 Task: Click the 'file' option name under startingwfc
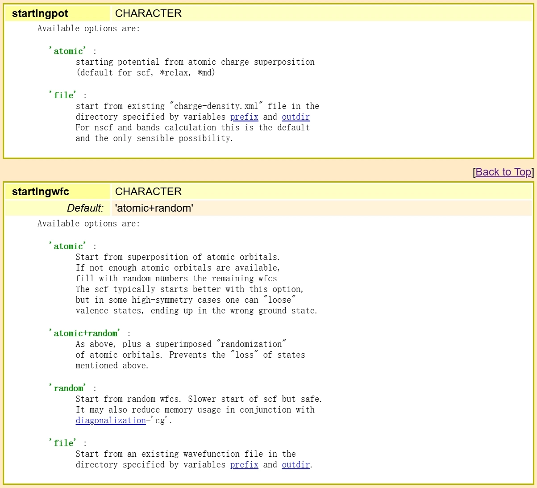(x=63, y=443)
